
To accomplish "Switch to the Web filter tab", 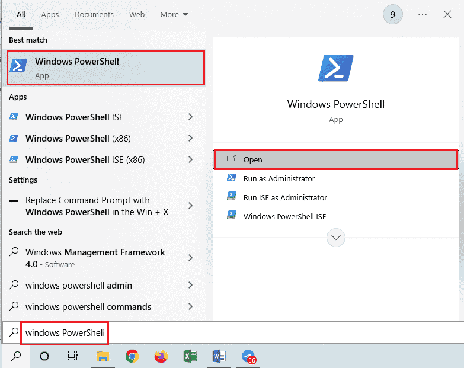I will pos(137,14).
